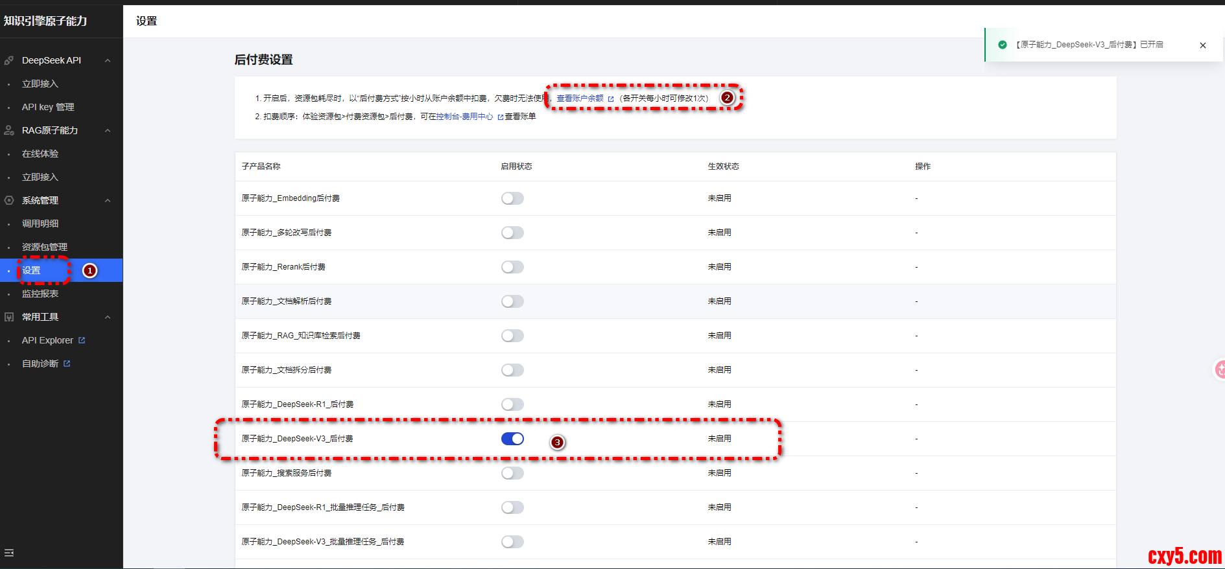Screen dimensions: 1225x569
Task: Click the 原子能力_搜索服务后付费 product name
Action: click(286, 473)
